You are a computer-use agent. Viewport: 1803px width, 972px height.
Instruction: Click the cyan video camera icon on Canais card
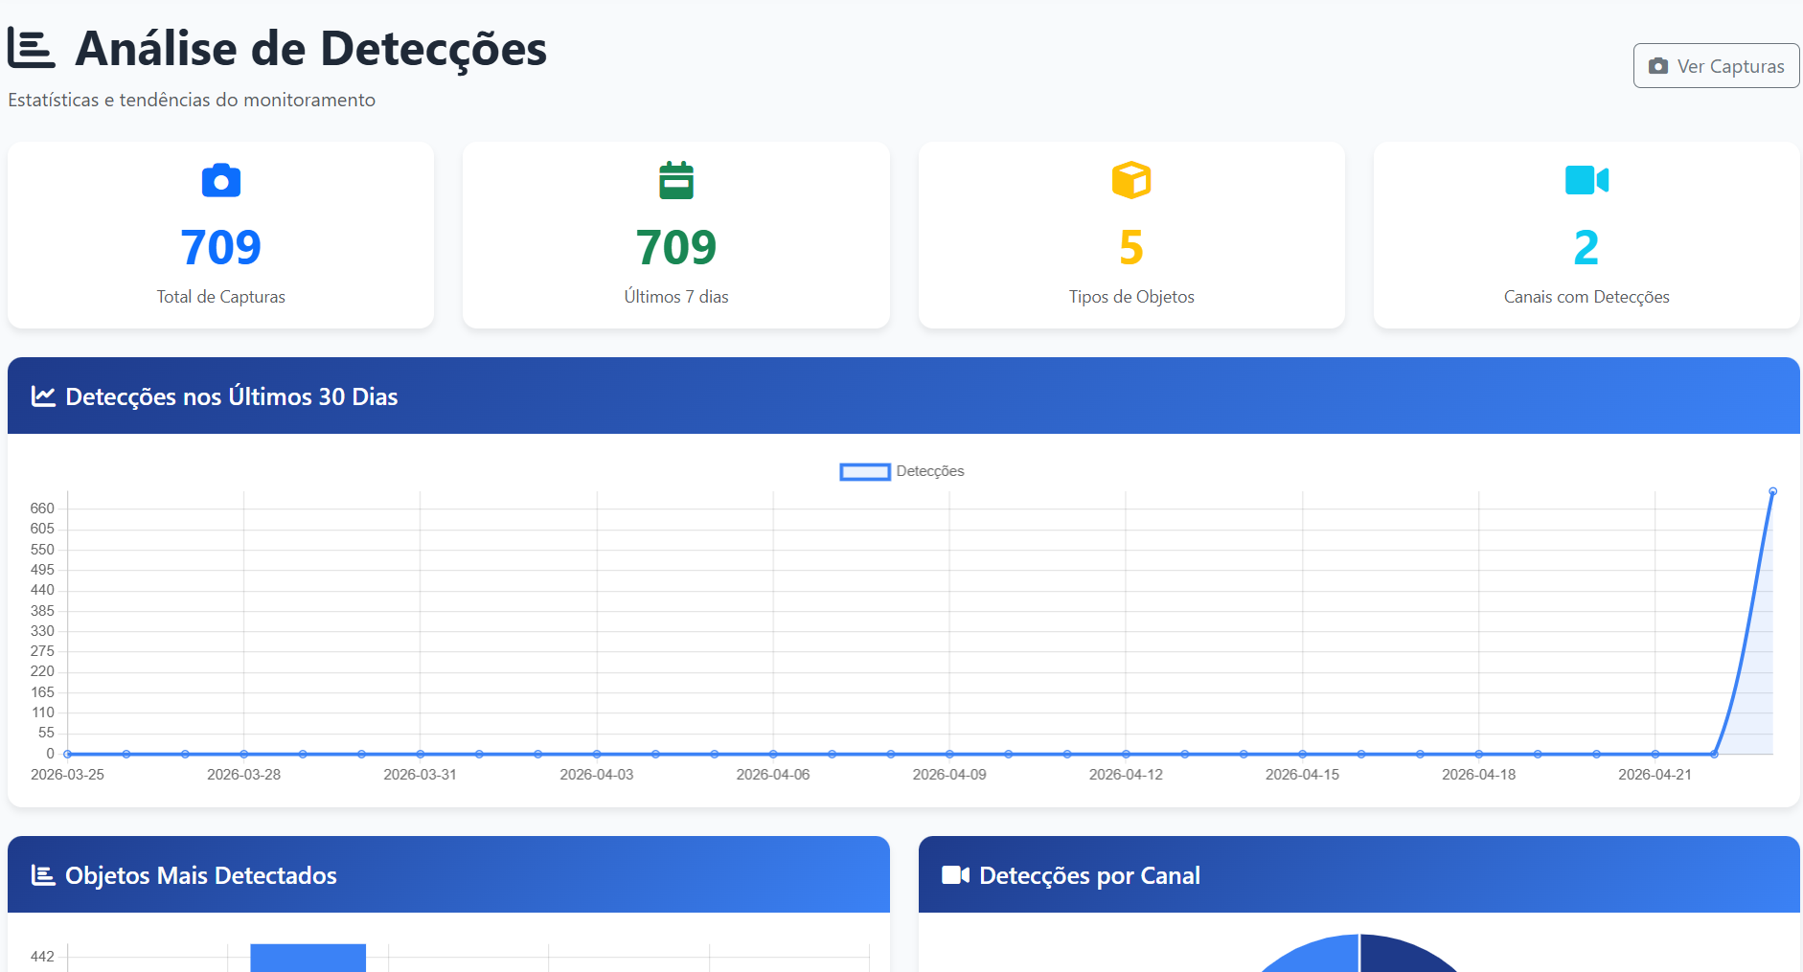(x=1586, y=180)
